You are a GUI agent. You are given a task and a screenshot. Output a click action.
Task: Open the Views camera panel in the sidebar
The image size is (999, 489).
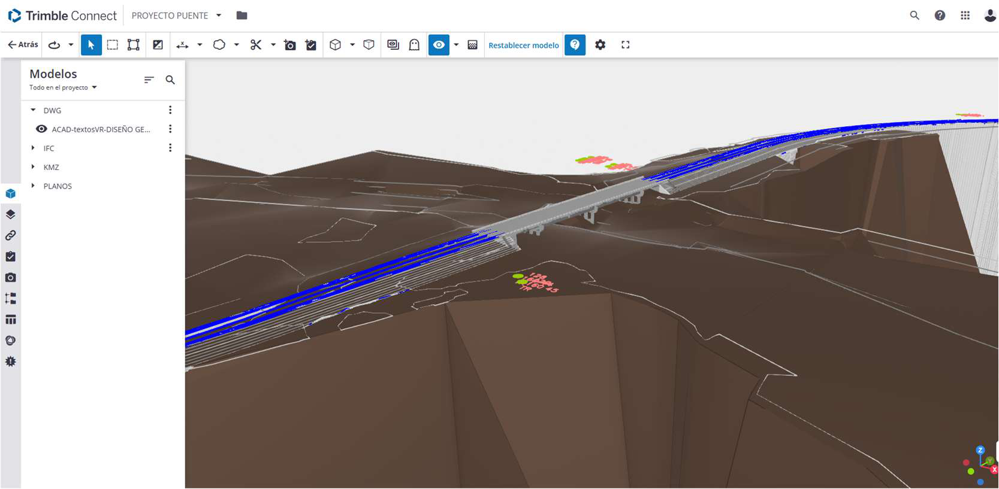coord(10,278)
